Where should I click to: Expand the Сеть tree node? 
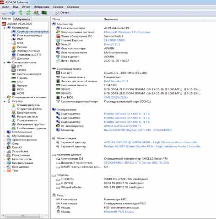[5, 144]
